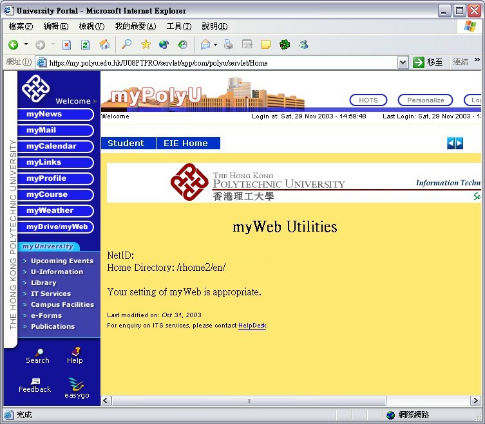Open the Publications link
The image size is (485, 424).
coord(53,327)
